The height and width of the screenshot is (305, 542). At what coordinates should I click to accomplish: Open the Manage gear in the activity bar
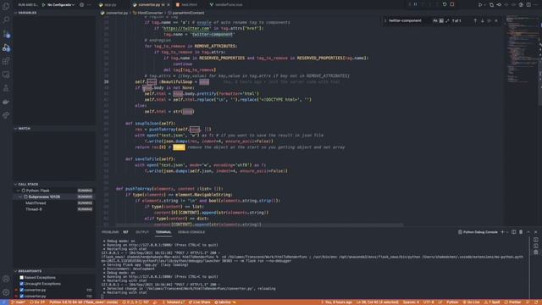coord(6,292)
